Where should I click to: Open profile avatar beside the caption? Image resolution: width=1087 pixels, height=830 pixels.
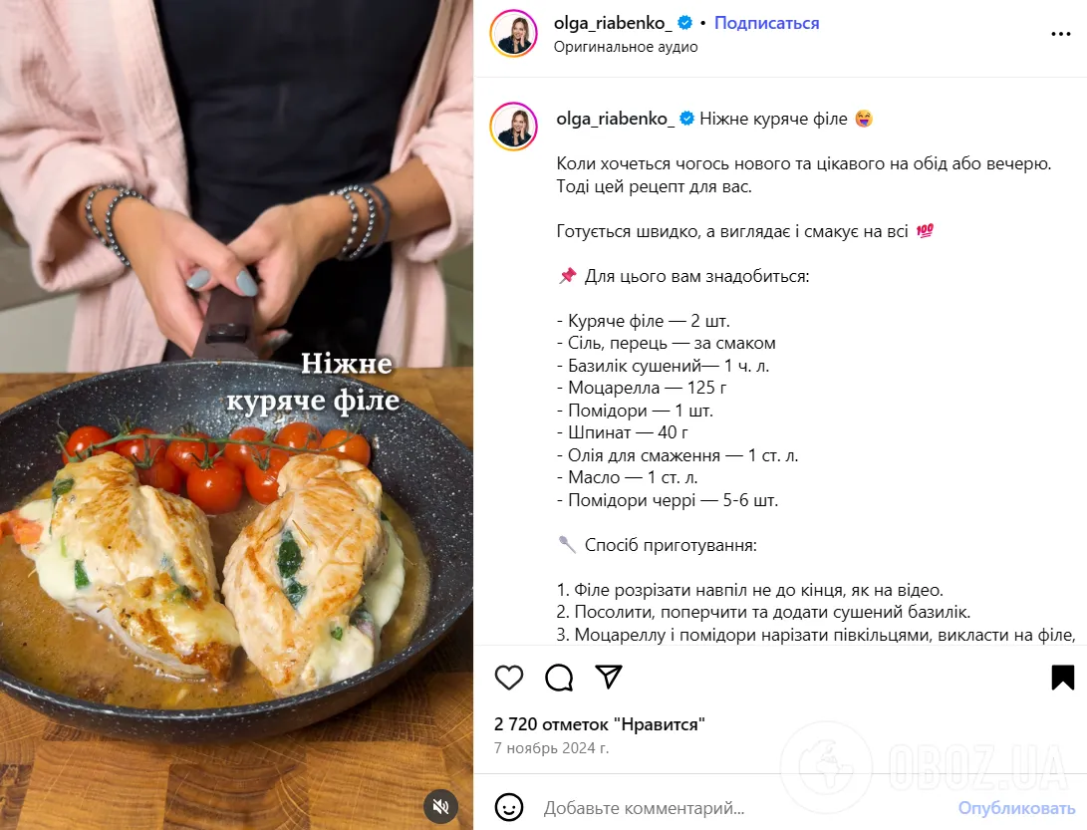[514, 127]
